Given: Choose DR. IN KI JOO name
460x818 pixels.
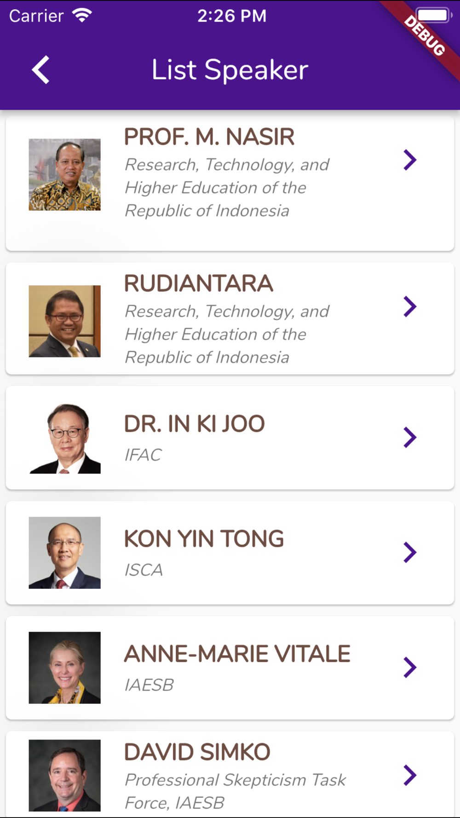Looking at the screenshot, I should [195, 424].
